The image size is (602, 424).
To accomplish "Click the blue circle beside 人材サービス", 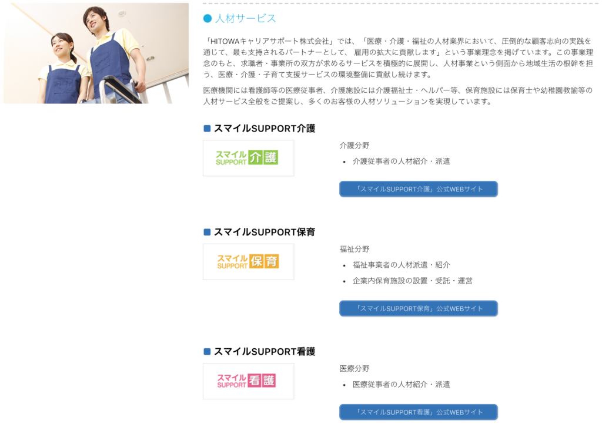I will pyautogui.click(x=208, y=18).
